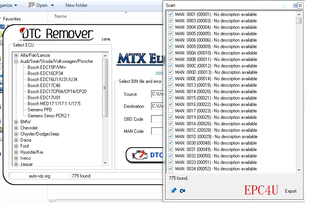Click the ECU tree scrollbar thumb
This screenshot has height=207, width=313.
(x=105, y=88)
